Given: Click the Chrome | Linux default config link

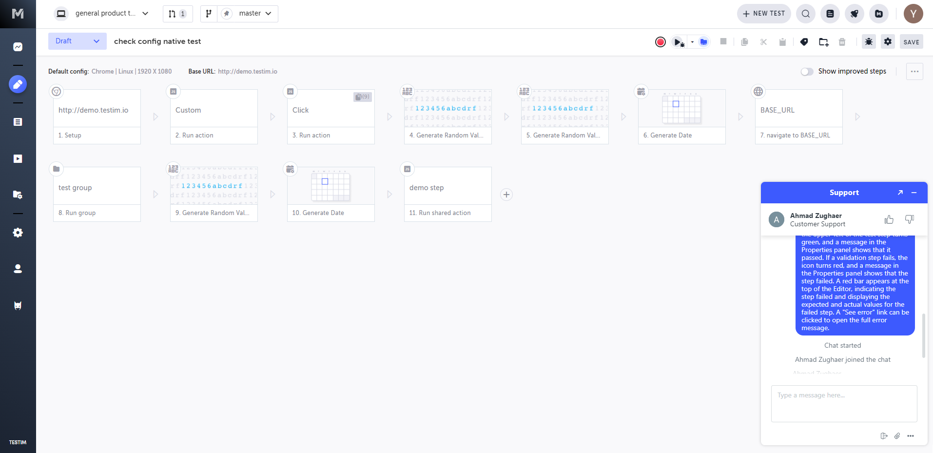Looking at the screenshot, I should 132,71.
